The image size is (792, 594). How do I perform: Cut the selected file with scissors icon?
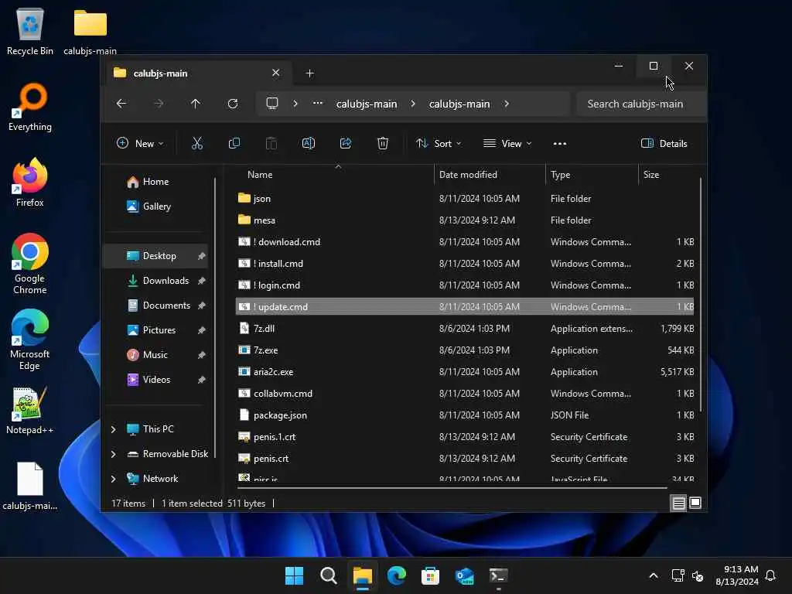[197, 143]
